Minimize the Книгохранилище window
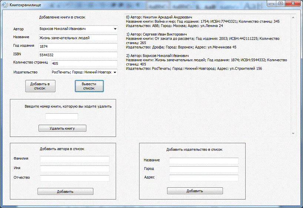The image size is (303, 208). click(x=272, y=4)
